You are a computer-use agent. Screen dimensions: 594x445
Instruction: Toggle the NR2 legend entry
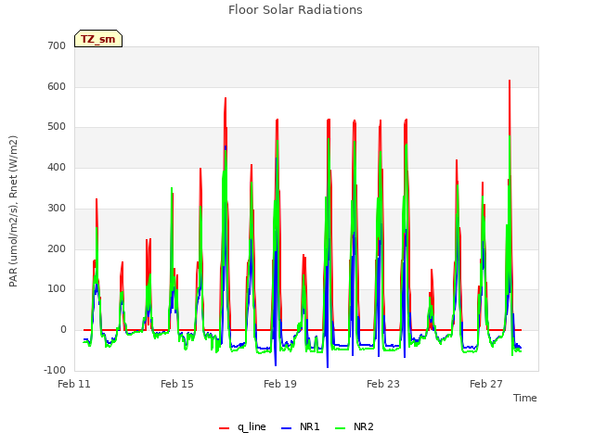point(355,426)
